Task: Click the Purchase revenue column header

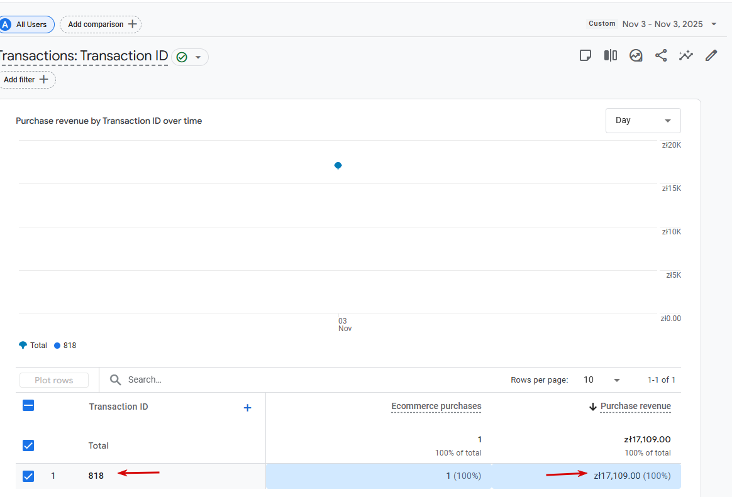Action: 635,407
